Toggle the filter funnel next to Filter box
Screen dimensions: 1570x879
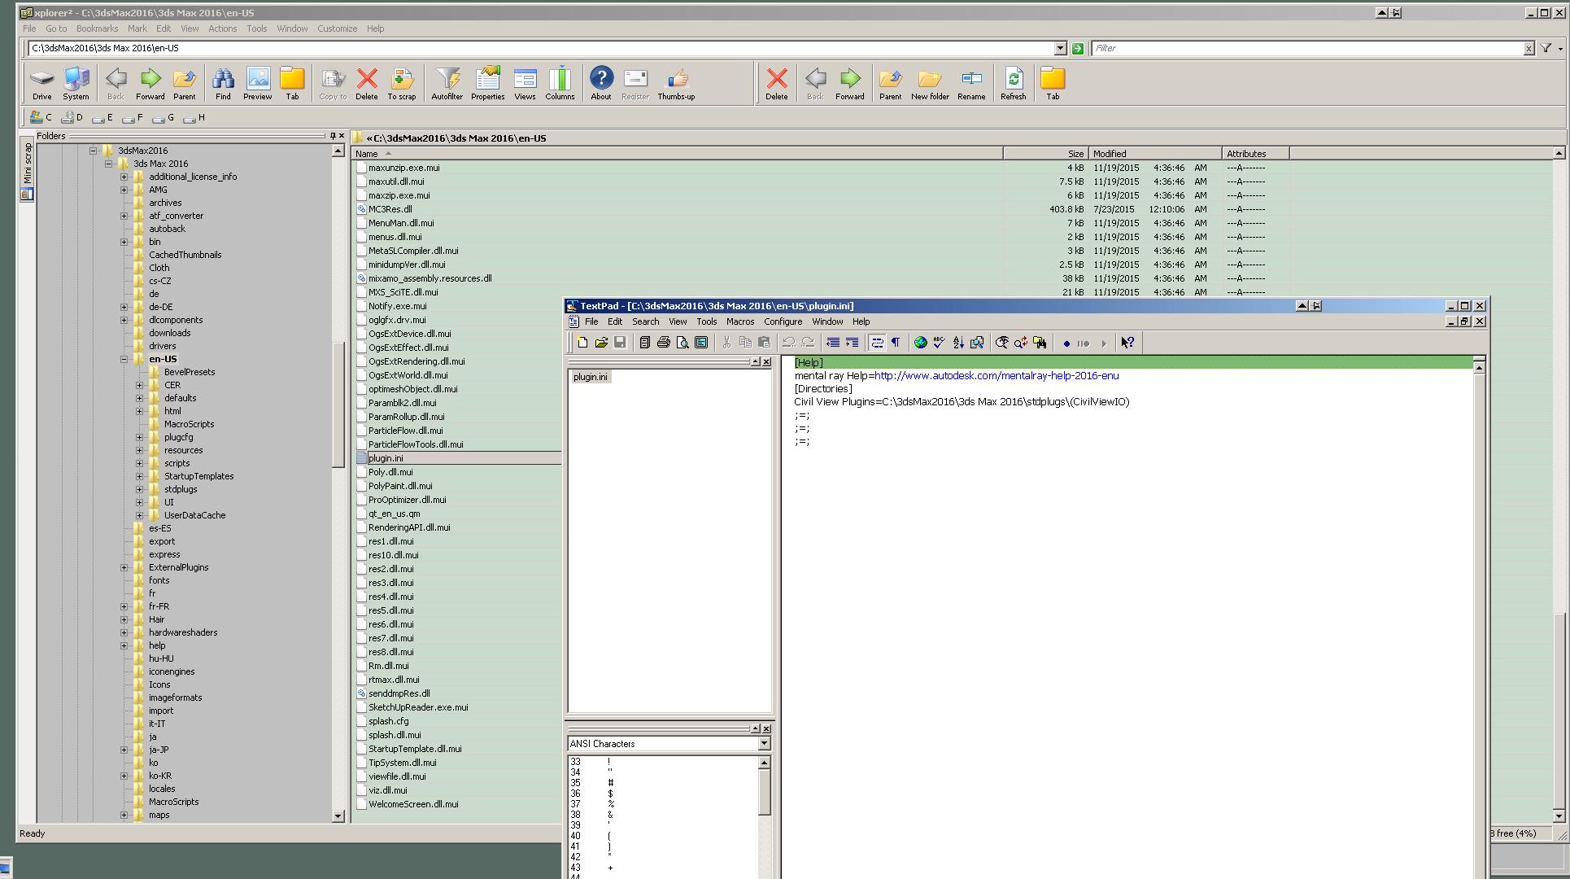(1546, 48)
